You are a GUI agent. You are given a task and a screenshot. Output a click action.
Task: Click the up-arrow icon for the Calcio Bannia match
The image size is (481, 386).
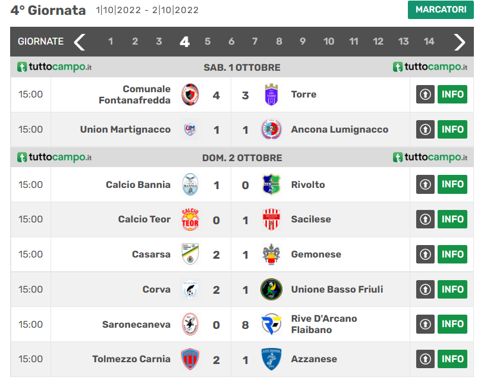point(425,185)
